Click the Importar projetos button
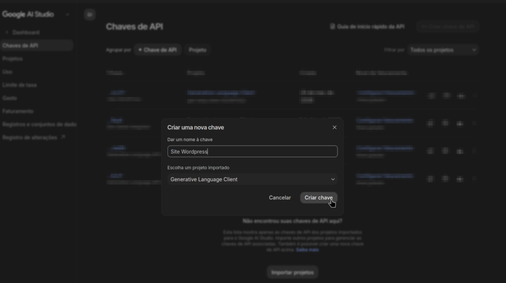 pos(293,272)
